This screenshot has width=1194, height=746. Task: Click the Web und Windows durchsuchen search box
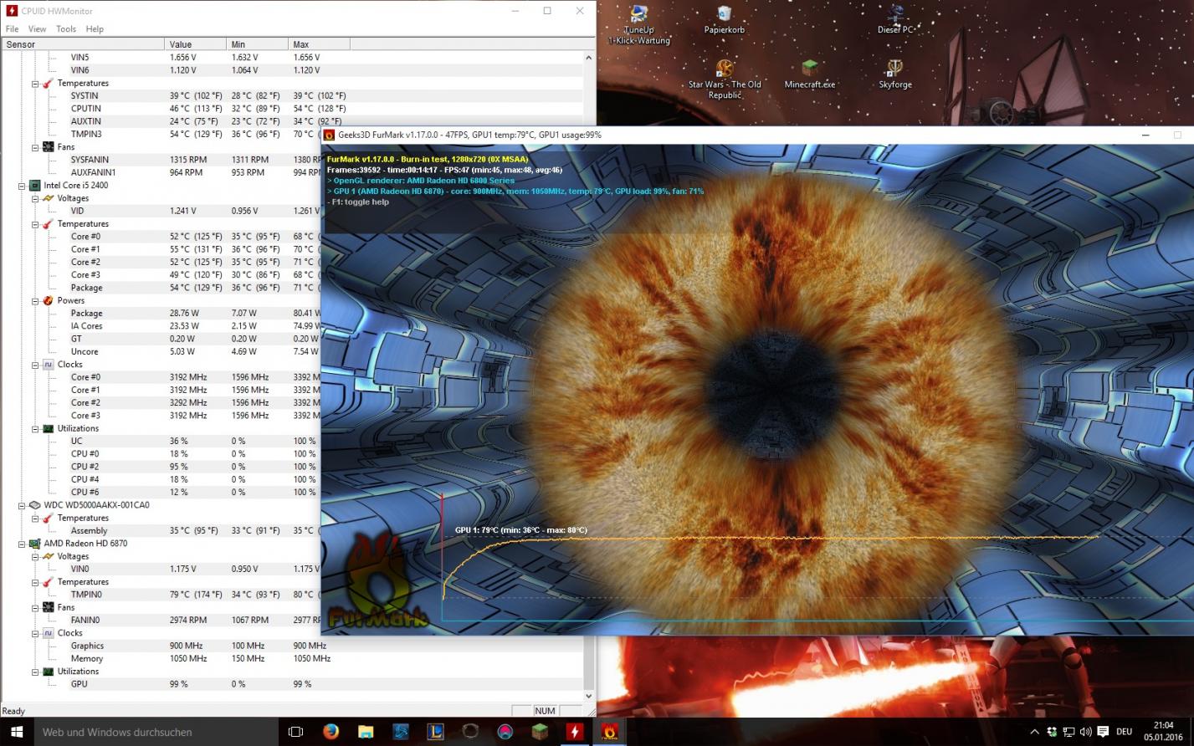click(156, 732)
